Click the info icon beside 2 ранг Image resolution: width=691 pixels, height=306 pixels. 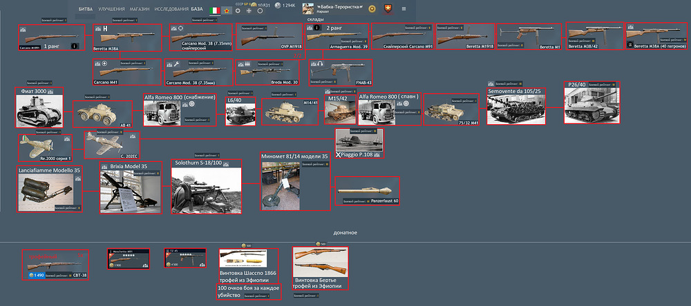(316, 28)
